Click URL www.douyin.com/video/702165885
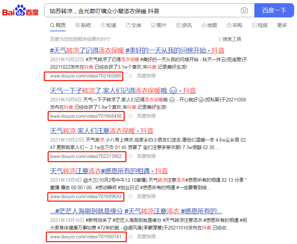Image resolution: width=297 pixels, height=244 pixels. (x=87, y=76)
